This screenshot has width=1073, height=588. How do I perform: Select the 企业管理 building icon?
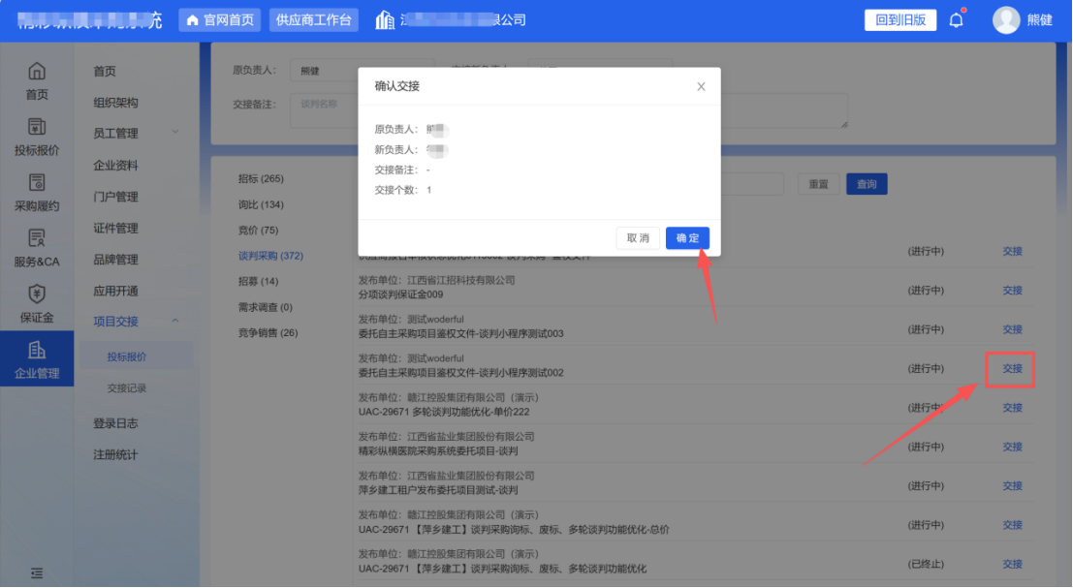[x=37, y=350]
